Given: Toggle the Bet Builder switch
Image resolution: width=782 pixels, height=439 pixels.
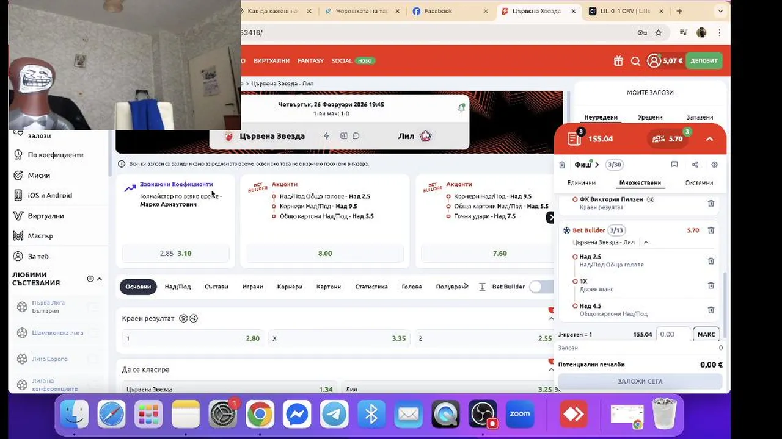Looking at the screenshot, I should coord(540,287).
